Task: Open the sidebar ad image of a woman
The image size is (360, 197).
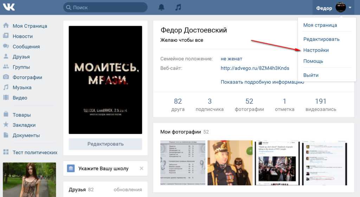Action: pyautogui.click(x=30, y=180)
